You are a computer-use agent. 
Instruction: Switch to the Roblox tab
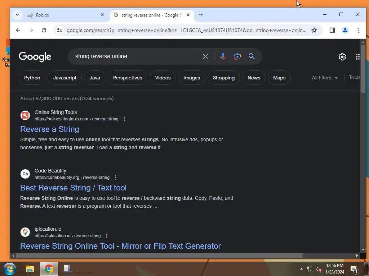[65, 15]
